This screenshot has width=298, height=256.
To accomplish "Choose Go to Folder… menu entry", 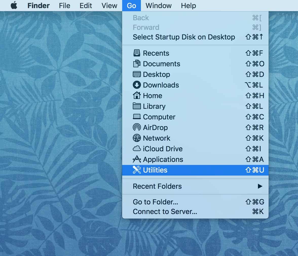I will (155, 202).
